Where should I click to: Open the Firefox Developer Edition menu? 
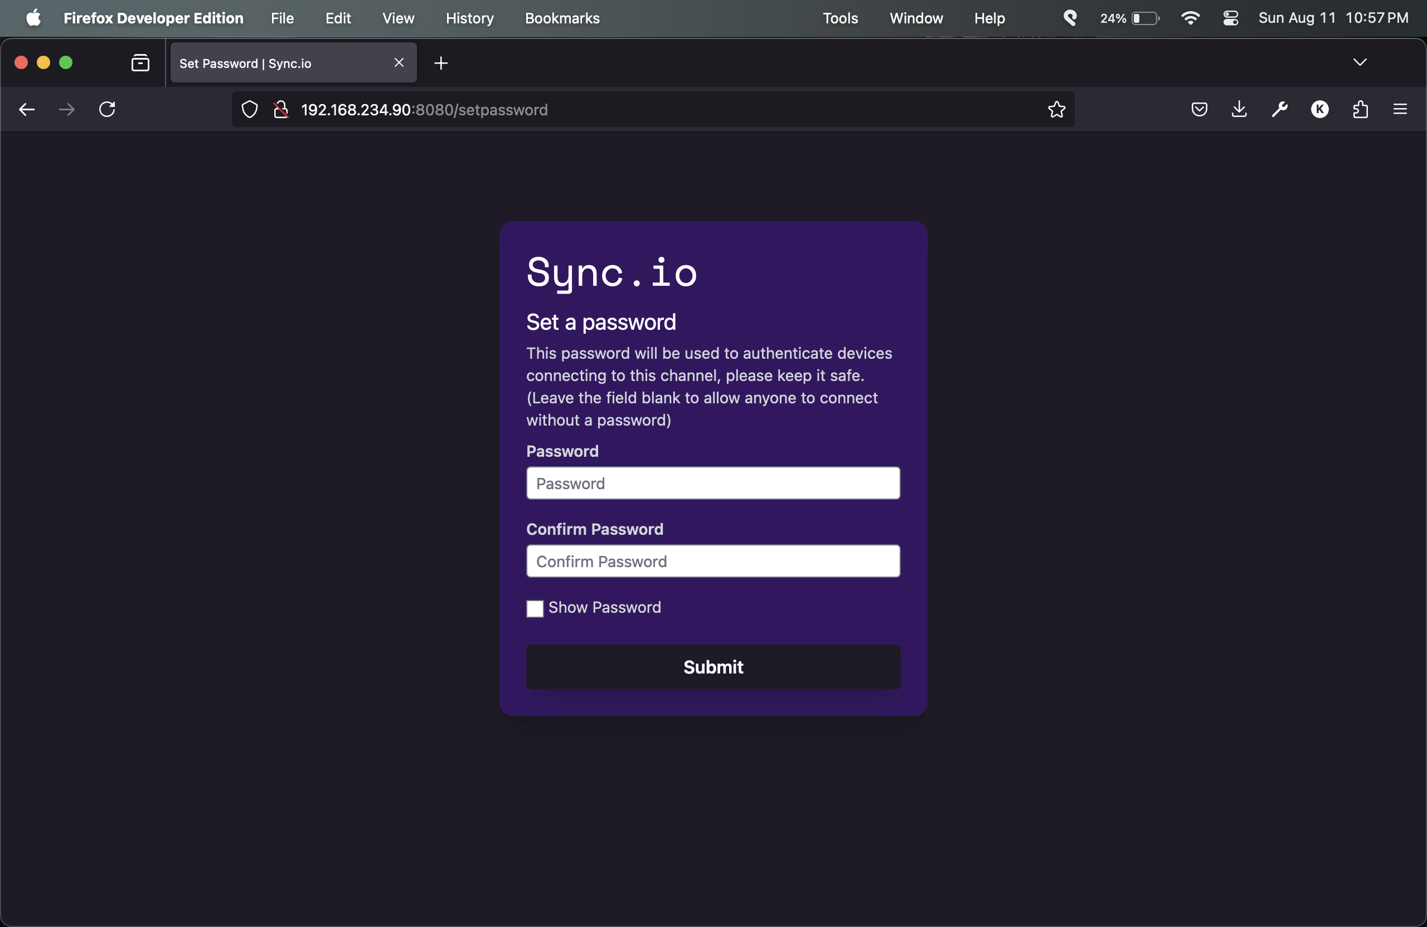click(153, 18)
